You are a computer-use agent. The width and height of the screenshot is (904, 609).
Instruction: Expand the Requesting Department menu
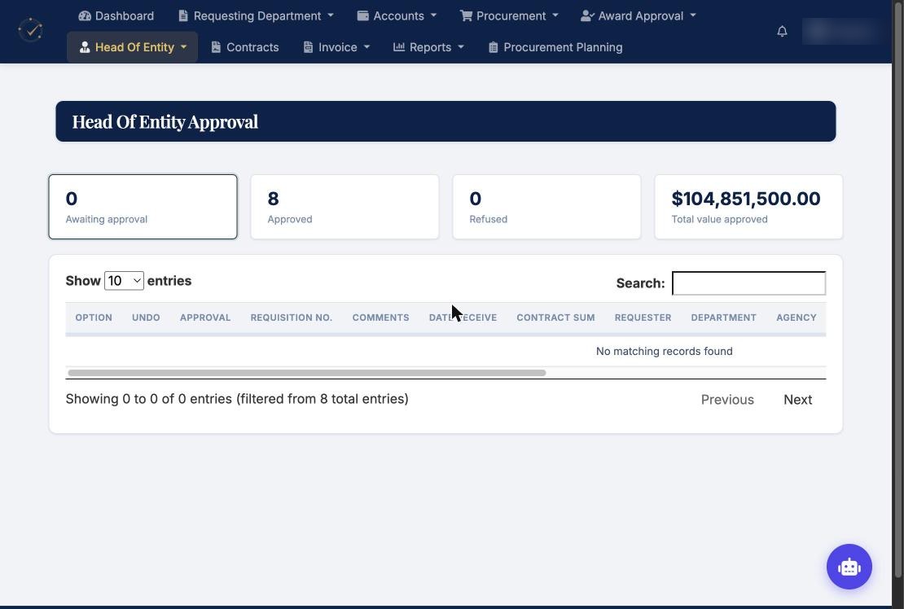click(256, 15)
